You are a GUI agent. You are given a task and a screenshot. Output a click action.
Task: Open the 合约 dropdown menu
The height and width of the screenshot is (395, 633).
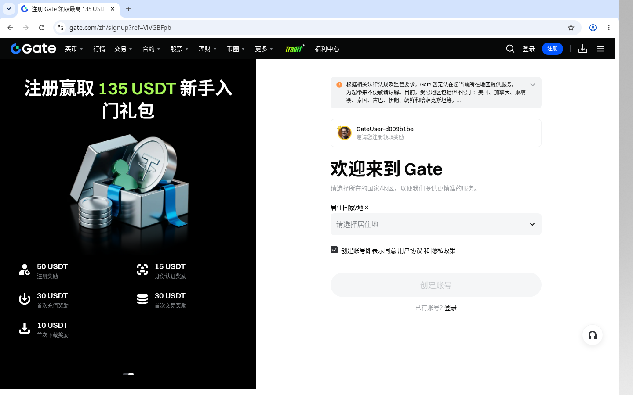pos(151,49)
